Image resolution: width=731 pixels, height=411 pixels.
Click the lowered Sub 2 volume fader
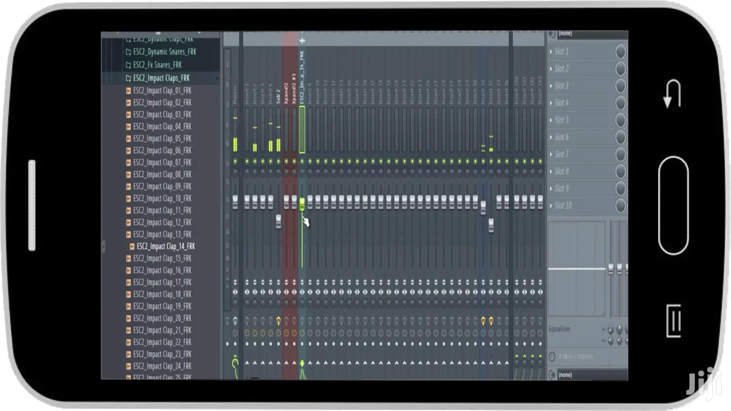pyautogui.click(x=278, y=221)
